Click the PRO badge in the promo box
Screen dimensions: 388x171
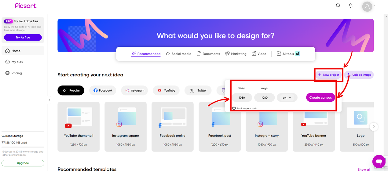(x=9, y=21)
